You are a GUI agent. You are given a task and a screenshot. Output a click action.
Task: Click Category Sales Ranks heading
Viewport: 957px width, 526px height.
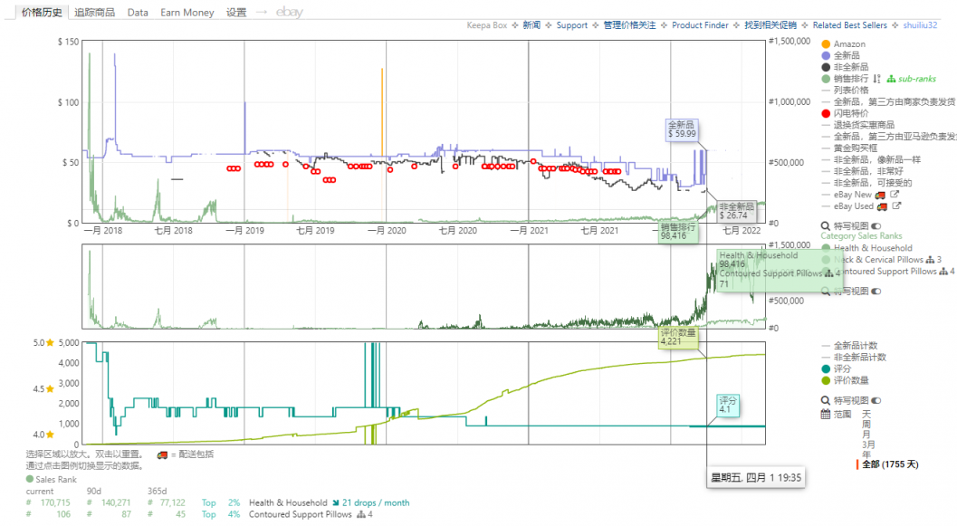click(x=860, y=236)
